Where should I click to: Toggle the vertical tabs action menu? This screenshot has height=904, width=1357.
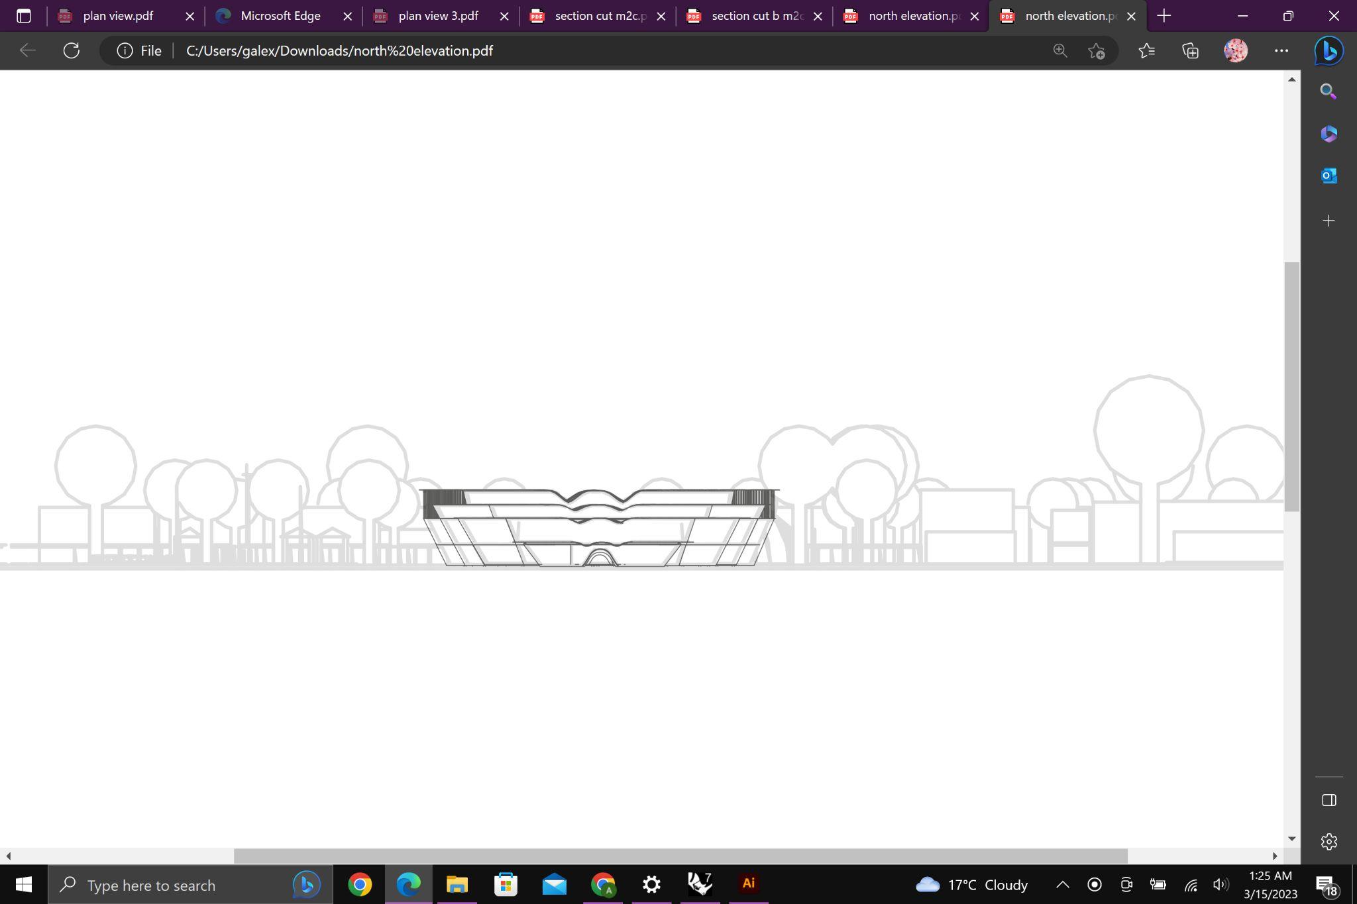24,16
